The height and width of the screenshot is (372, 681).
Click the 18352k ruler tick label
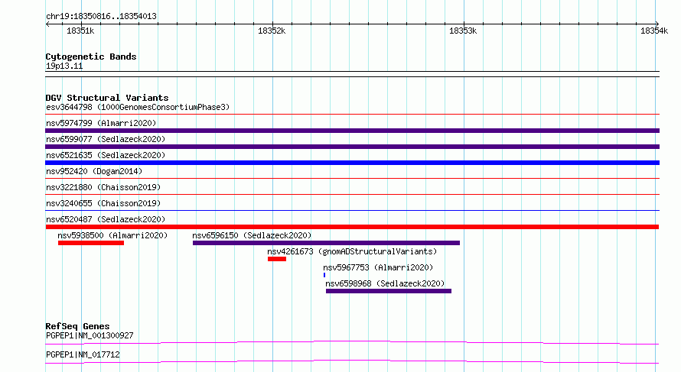[272, 31]
